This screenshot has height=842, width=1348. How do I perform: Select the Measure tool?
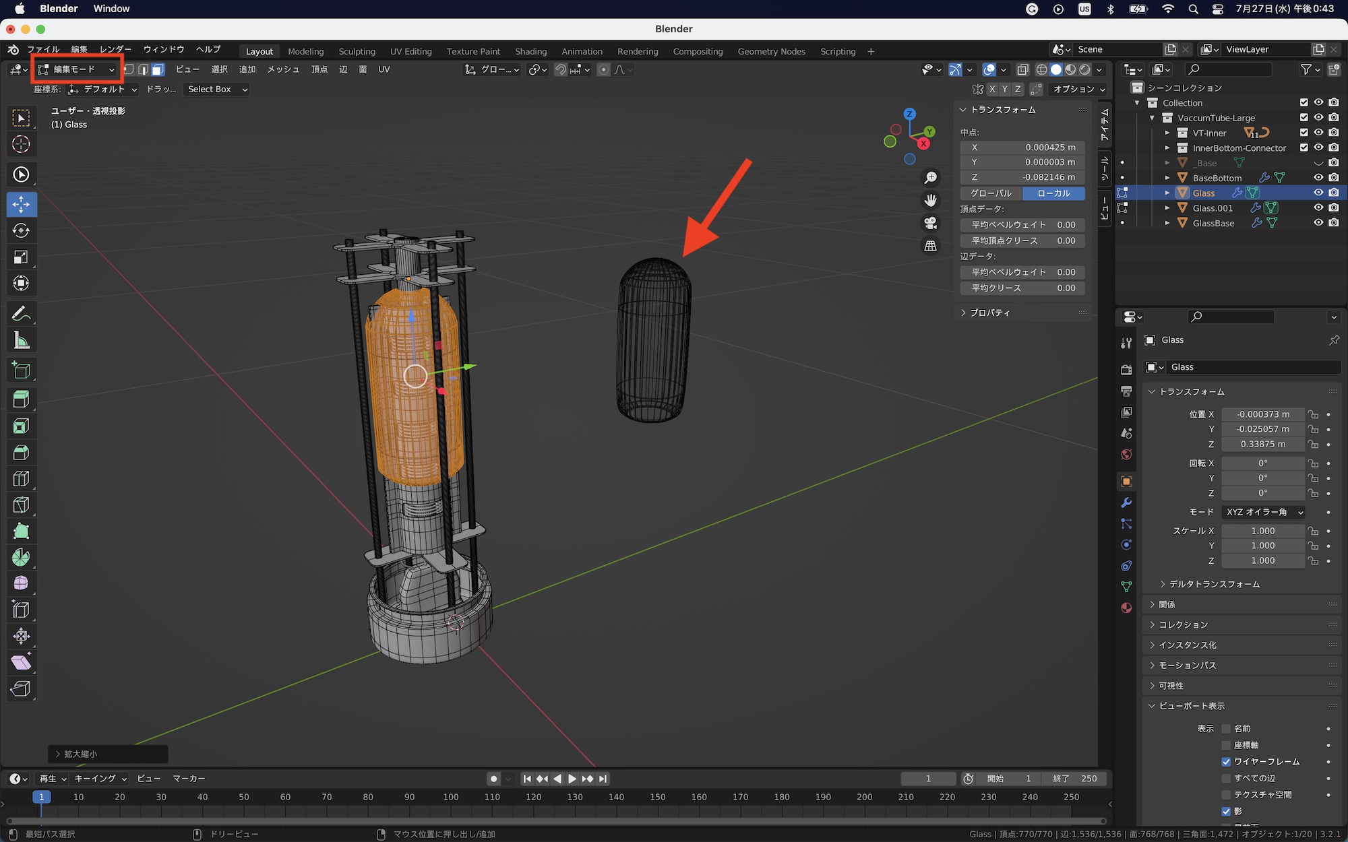(x=21, y=341)
